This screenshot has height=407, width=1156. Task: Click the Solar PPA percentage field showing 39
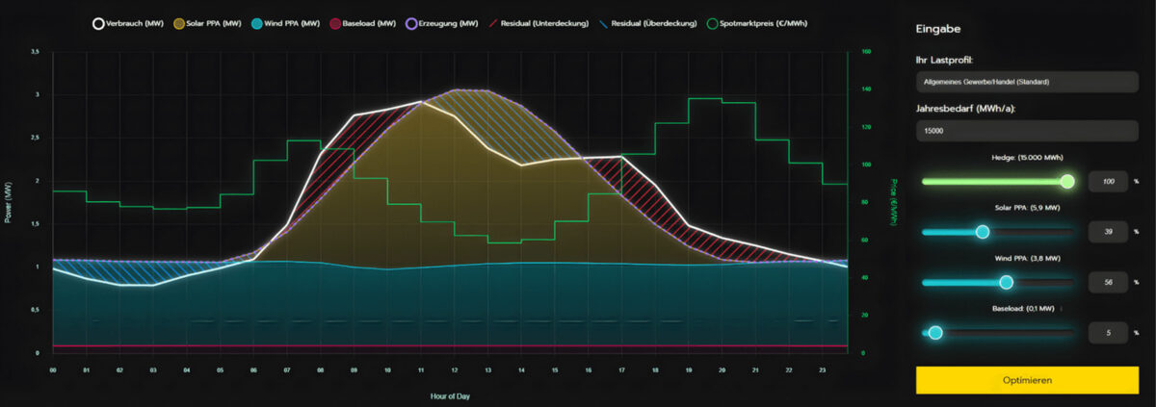click(1108, 232)
